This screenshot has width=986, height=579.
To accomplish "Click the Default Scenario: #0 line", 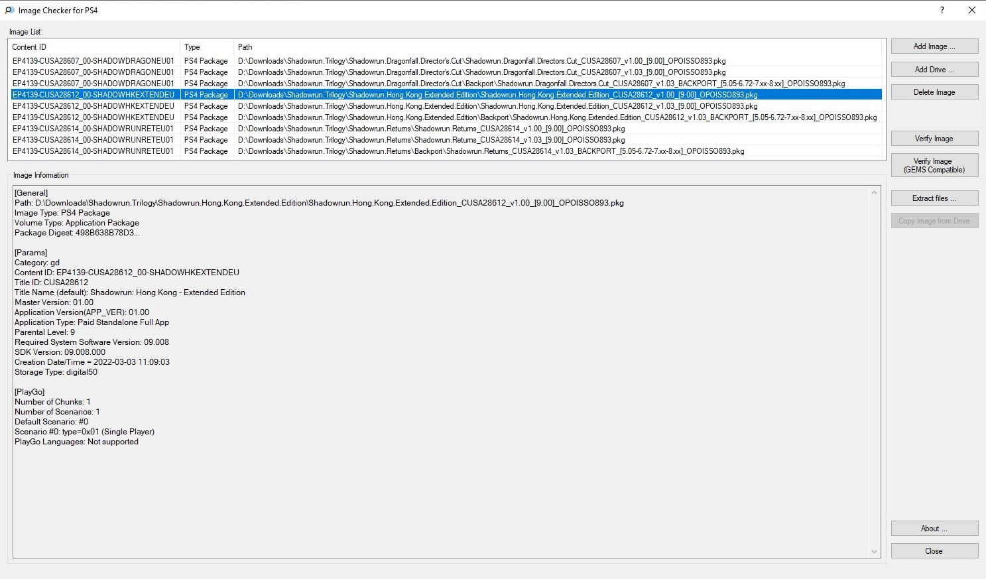I will 51,422.
